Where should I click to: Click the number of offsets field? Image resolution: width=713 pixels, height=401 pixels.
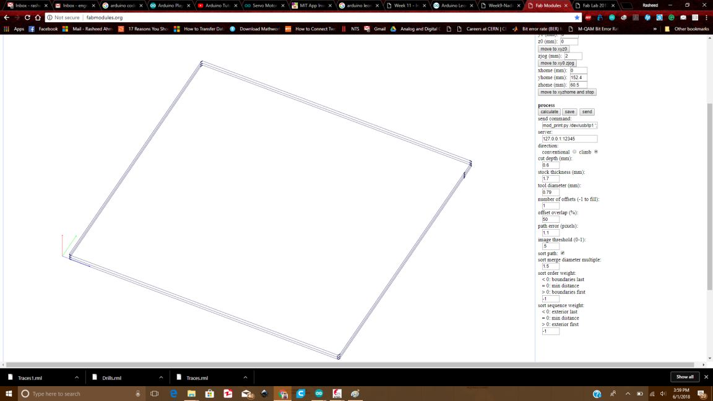550,206
